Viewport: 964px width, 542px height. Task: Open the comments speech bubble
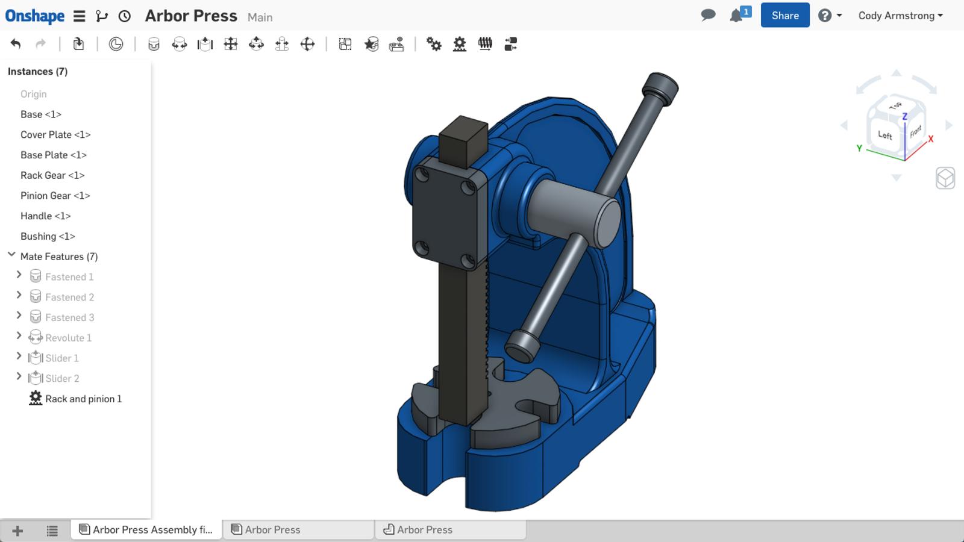708,15
